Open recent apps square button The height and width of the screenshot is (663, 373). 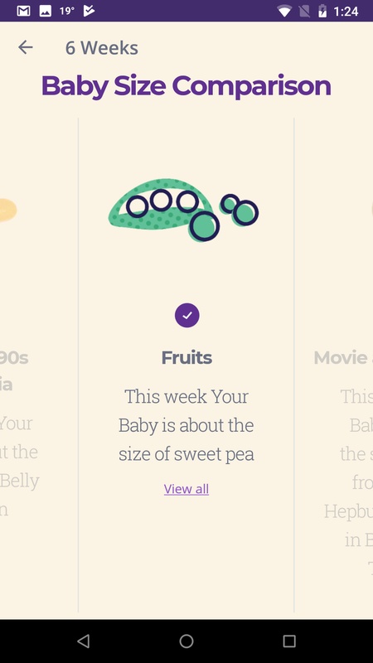pos(289,641)
